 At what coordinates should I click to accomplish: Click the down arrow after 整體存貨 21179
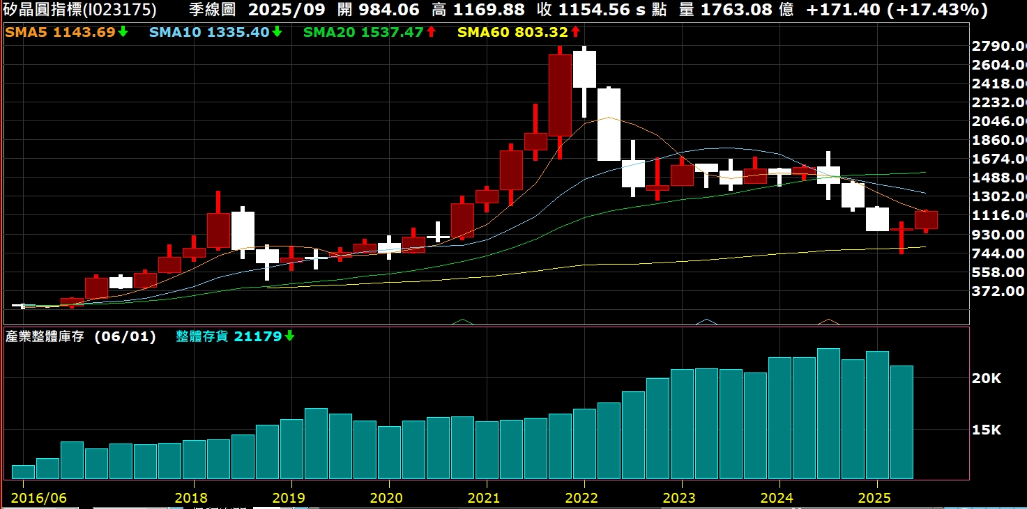[289, 336]
